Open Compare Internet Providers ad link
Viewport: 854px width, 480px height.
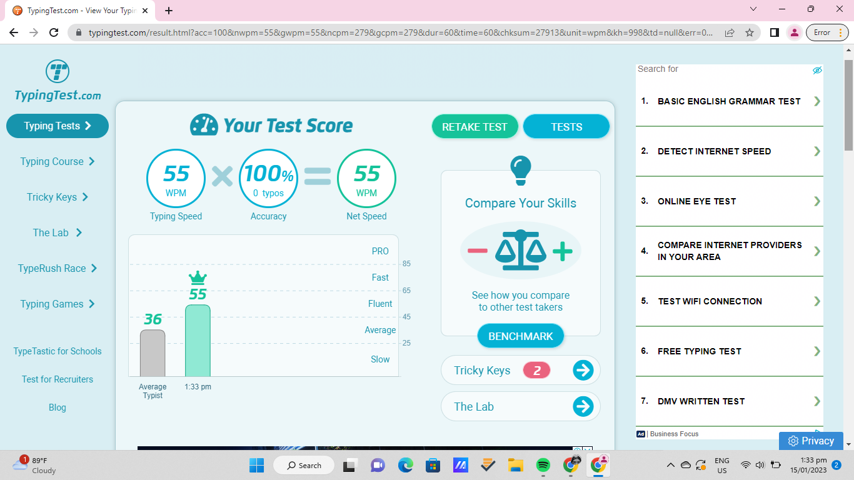[730, 251]
